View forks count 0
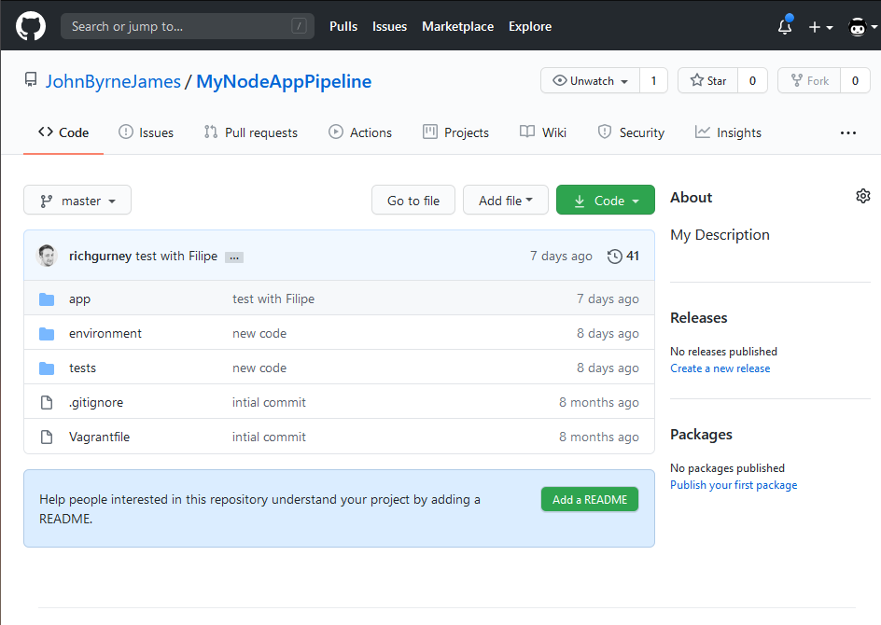Viewport: 881px width, 625px height. click(x=855, y=80)
